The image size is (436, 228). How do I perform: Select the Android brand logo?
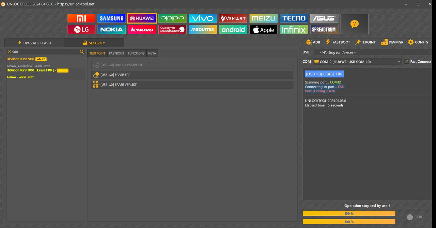pyautogui.click(x=233, y=30)
